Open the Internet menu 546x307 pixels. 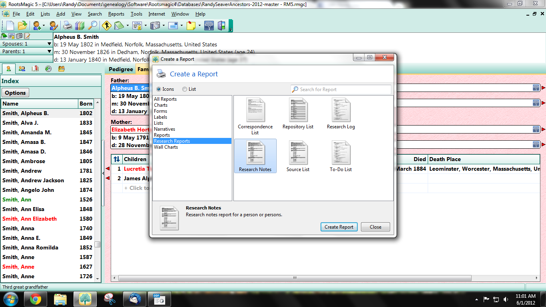157,14
